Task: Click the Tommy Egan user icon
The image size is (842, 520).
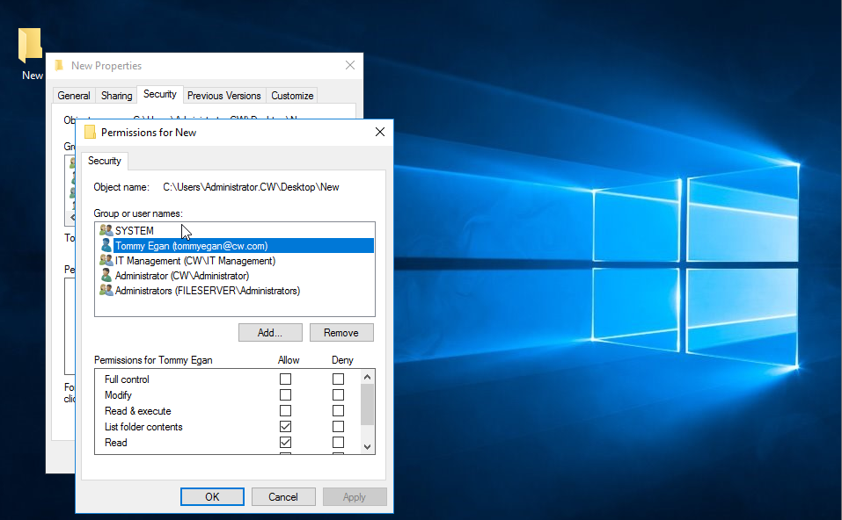Action: 106,246
